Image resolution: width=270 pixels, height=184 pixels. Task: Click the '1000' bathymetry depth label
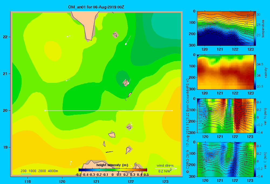click(x=32, y=171)
